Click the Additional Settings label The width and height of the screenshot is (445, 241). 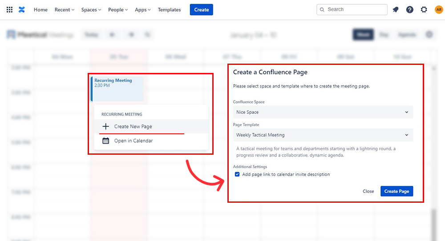coord(250,167)
